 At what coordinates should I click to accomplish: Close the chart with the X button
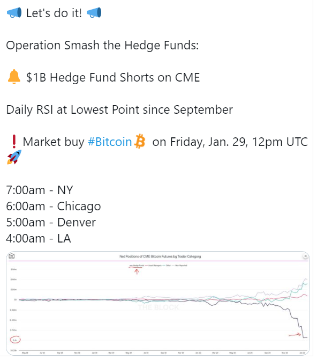(x=305, y=256)
